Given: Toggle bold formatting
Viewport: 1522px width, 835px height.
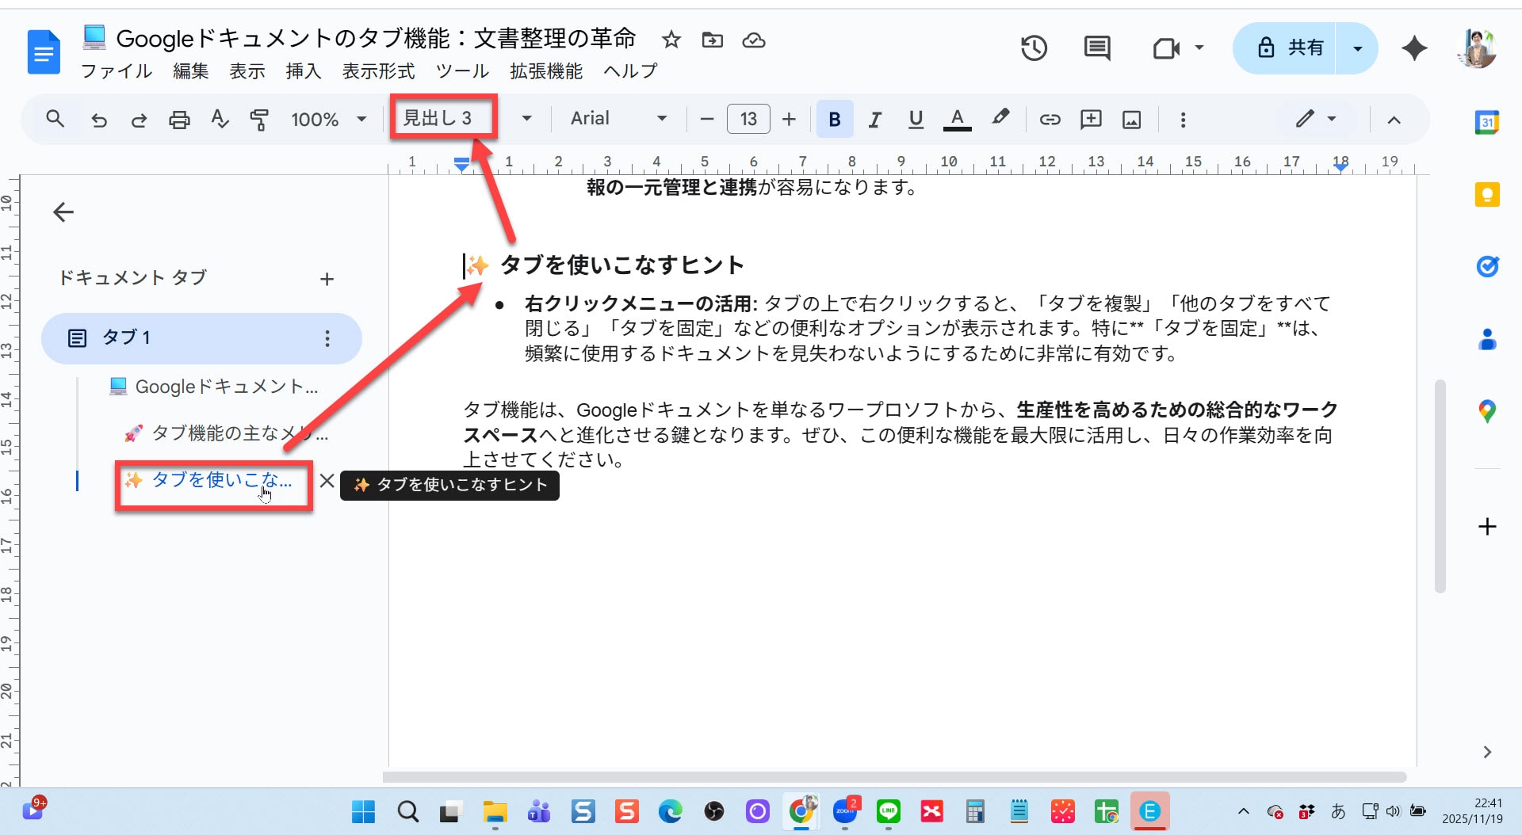Looking at the screenshot, I should click(834, 120).
